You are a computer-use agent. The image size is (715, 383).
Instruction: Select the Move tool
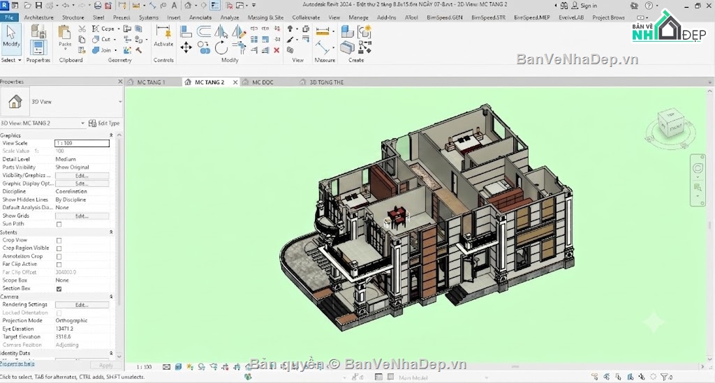tap(186, 47)
